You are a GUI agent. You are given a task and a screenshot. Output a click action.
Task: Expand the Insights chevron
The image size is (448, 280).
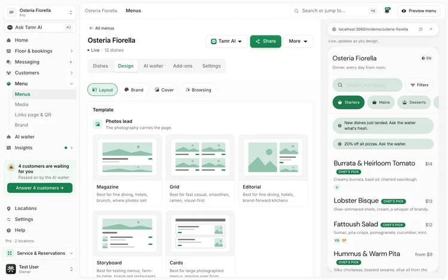[72, 148]
